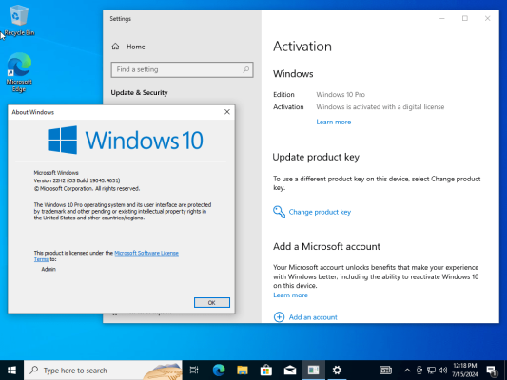The image size is (507, 380).
Task: Minimize the Settings window
Action: pos(442,18)
